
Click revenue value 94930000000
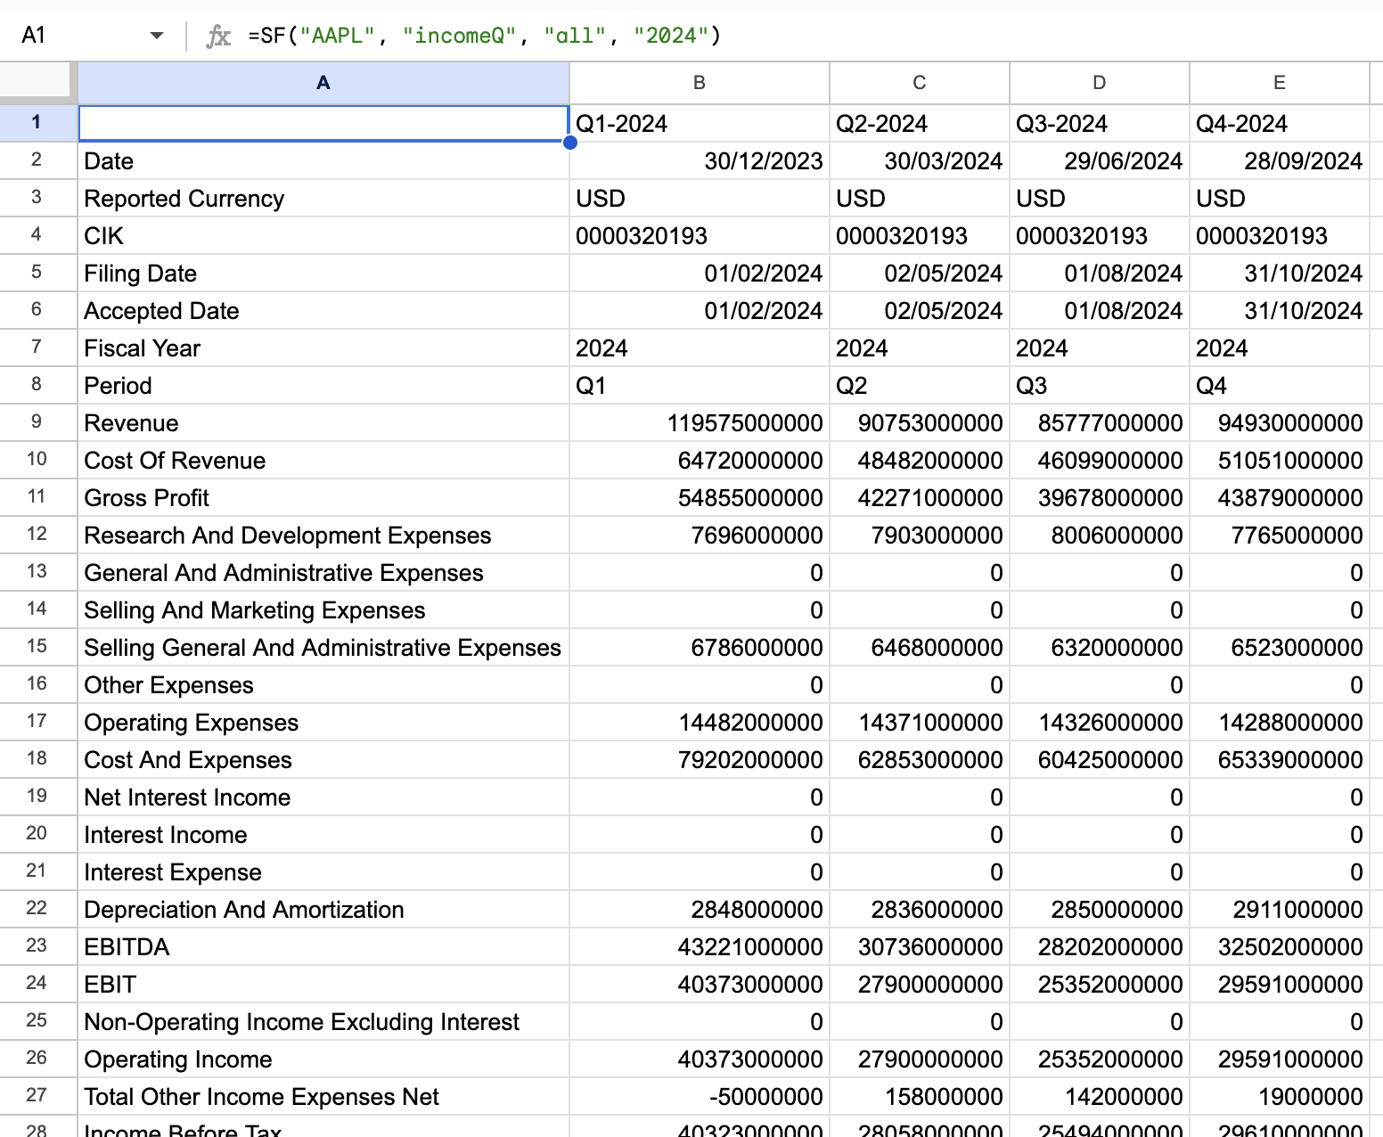click(x=1280, y=423)
